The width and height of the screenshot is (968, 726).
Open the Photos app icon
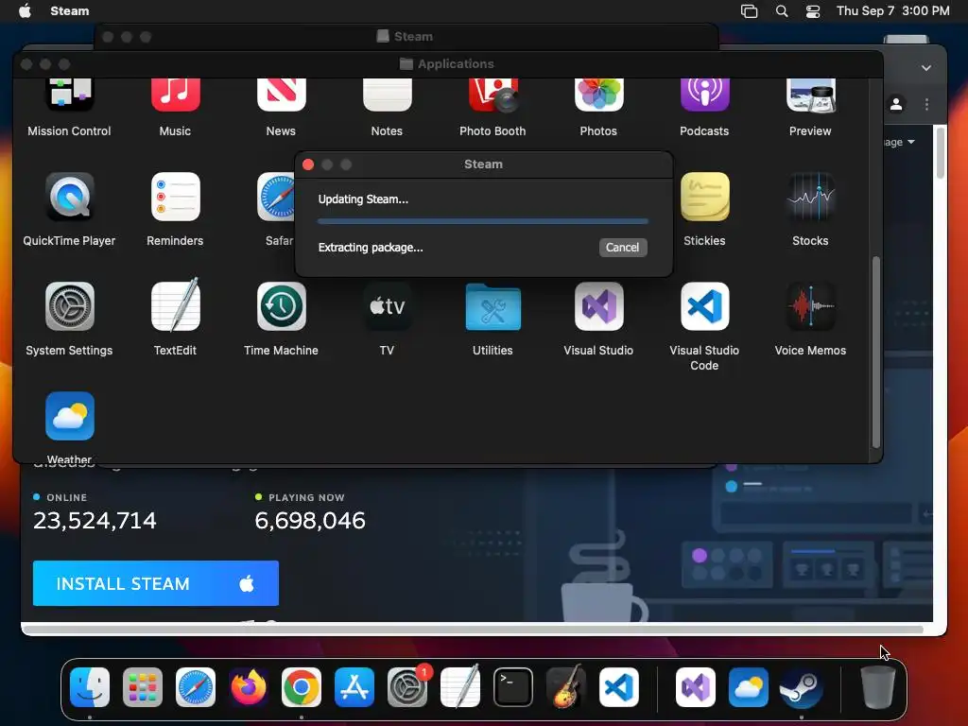(x=598, y=95)
